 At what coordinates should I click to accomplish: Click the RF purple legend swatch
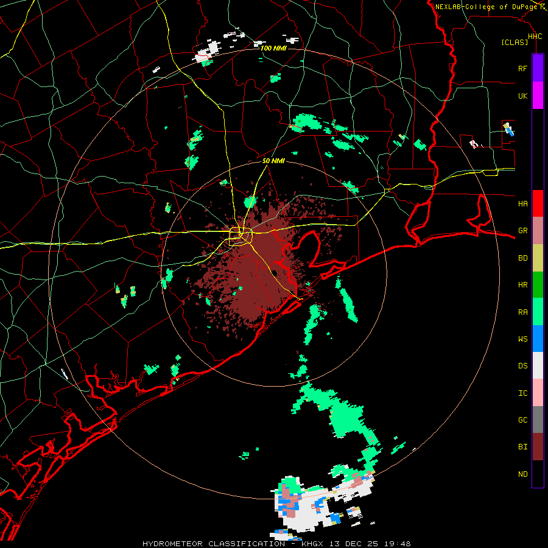point(538,68)
